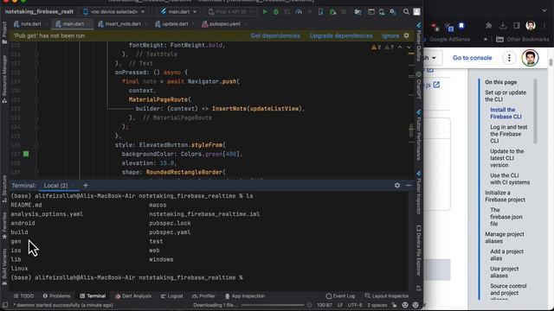Open 'Update to the latest CLI version' link
The image size is (554, 311).
click(507, 158)
